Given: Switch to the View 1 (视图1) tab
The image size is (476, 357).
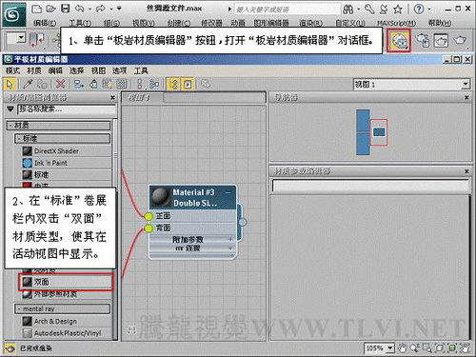Looking at the screenshot, I should coord(143,98).
